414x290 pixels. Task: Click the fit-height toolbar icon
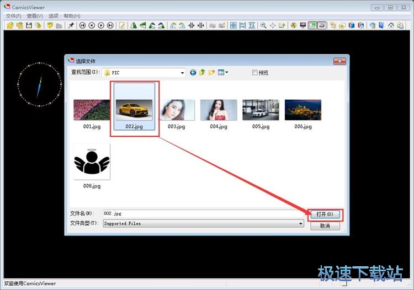(x=252, y=25)
